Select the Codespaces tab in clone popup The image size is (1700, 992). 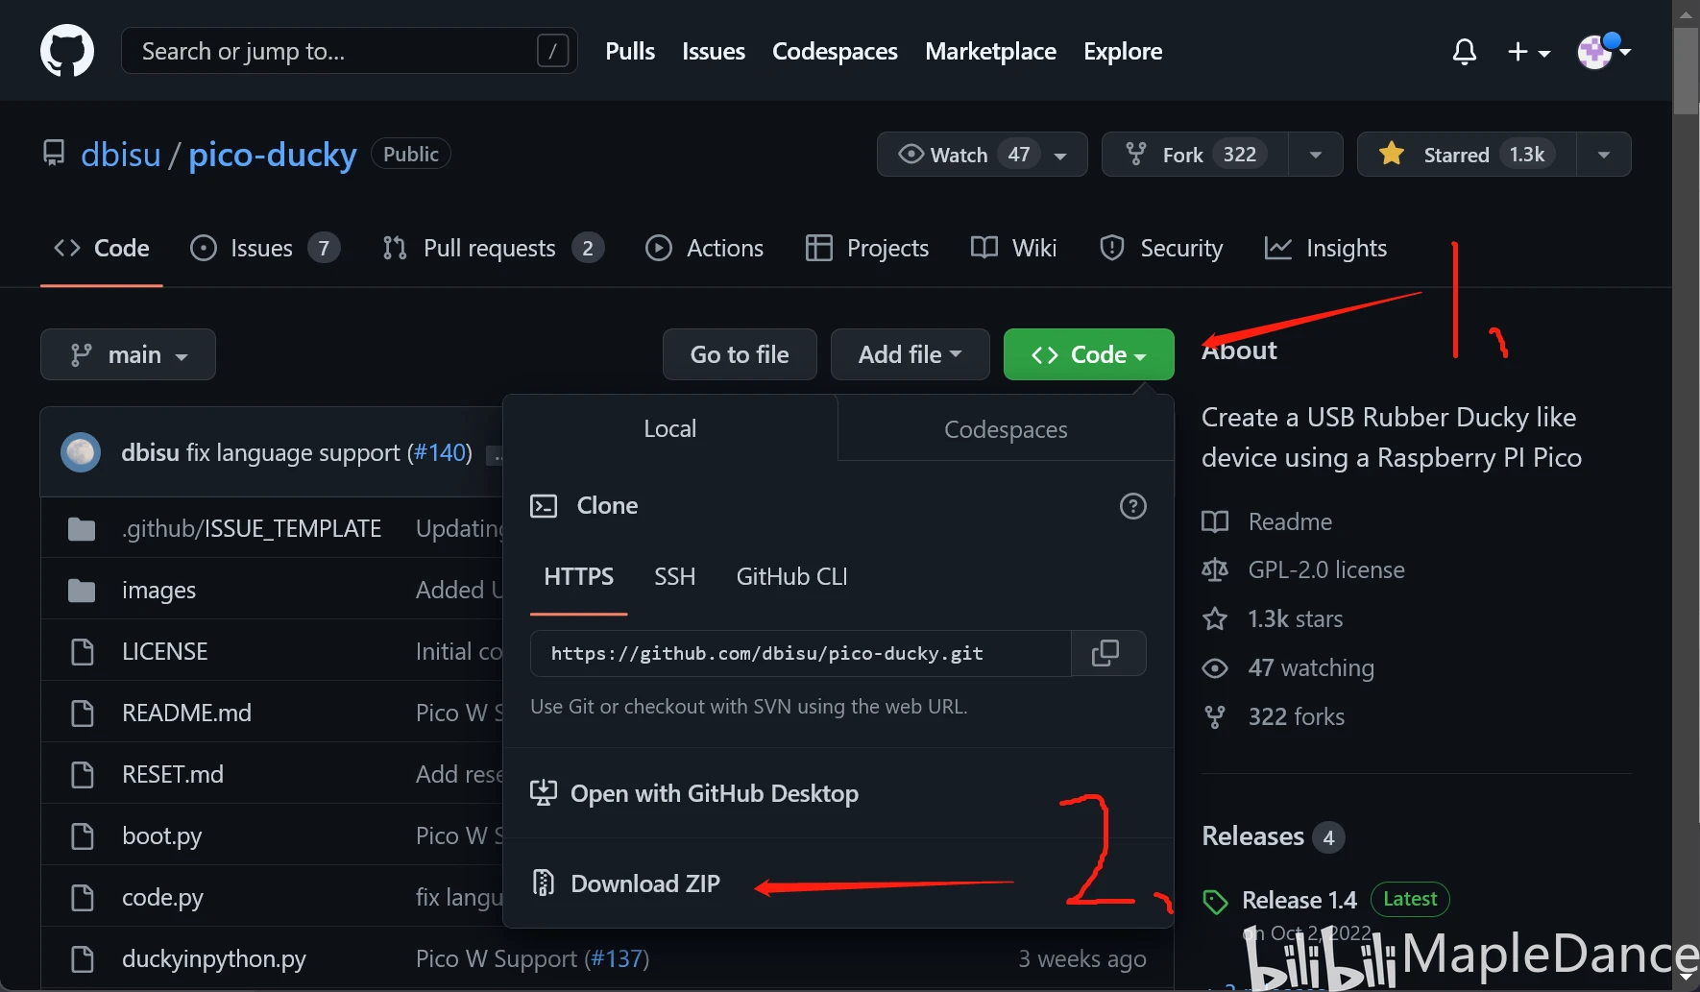[1006, 429]
